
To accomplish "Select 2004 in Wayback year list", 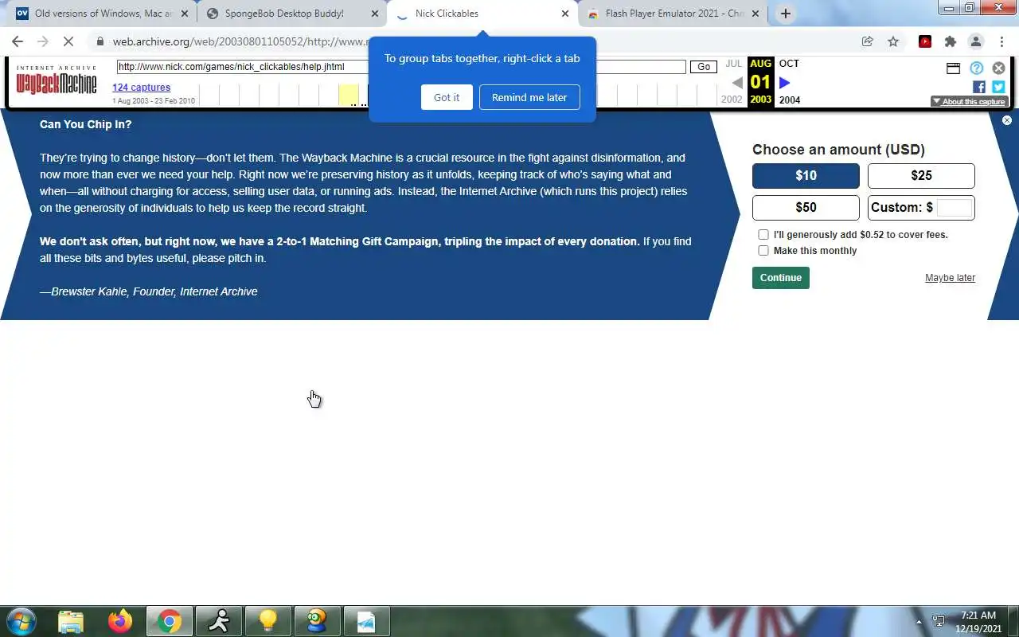I will tap(790, 100).
